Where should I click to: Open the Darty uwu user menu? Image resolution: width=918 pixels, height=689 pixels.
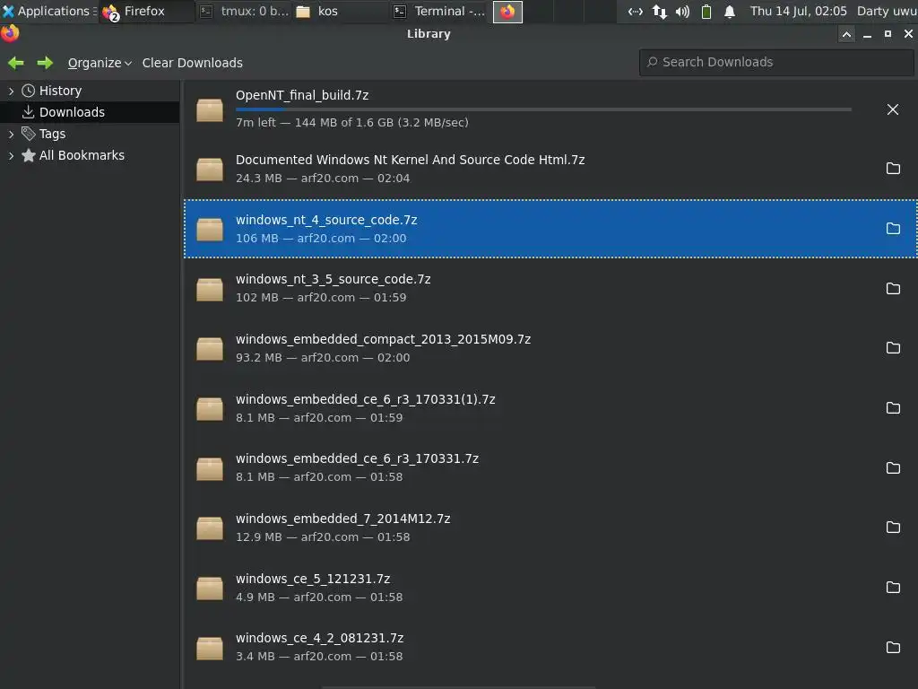coord(887,11)
